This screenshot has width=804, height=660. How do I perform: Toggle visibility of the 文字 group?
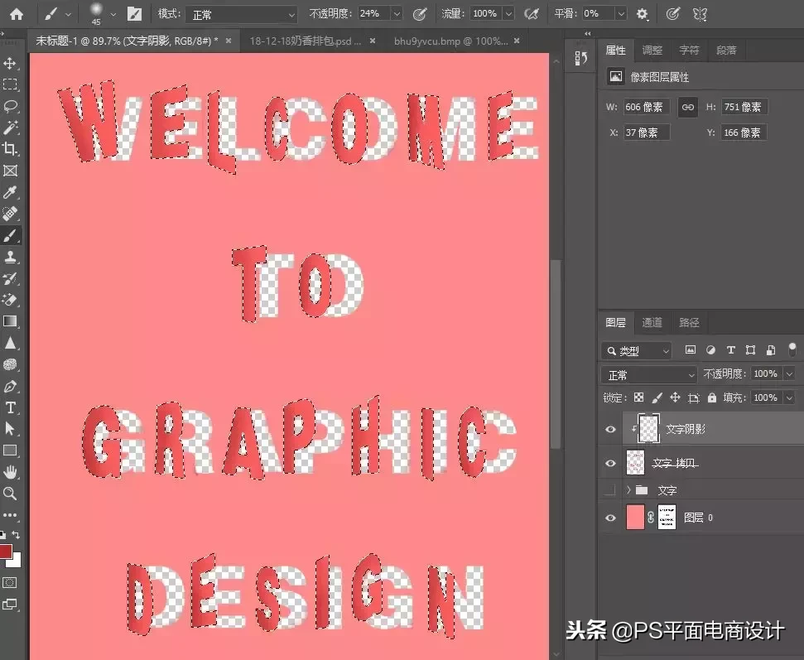click(x=610, y=490)
